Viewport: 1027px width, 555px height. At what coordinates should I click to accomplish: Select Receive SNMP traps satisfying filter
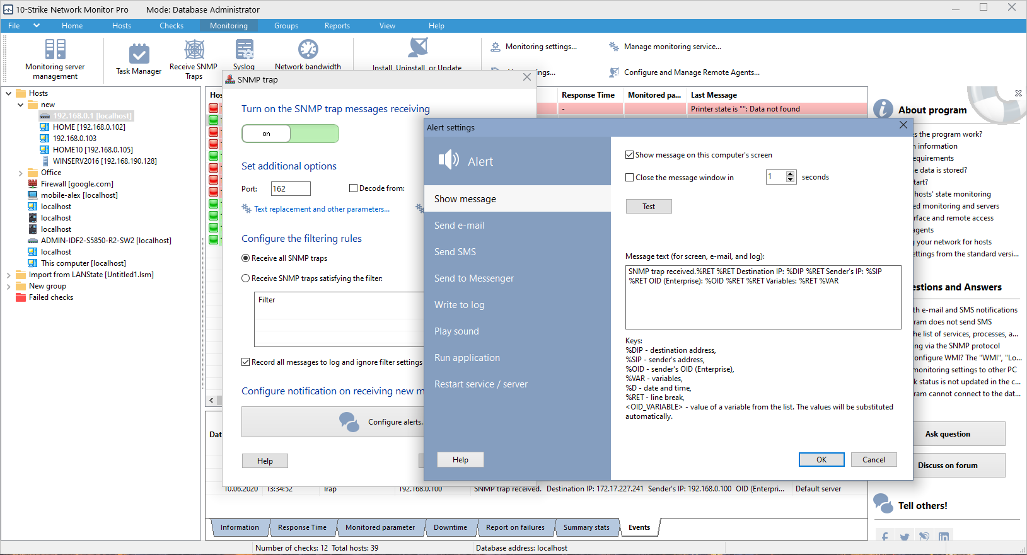click(246, 278)
